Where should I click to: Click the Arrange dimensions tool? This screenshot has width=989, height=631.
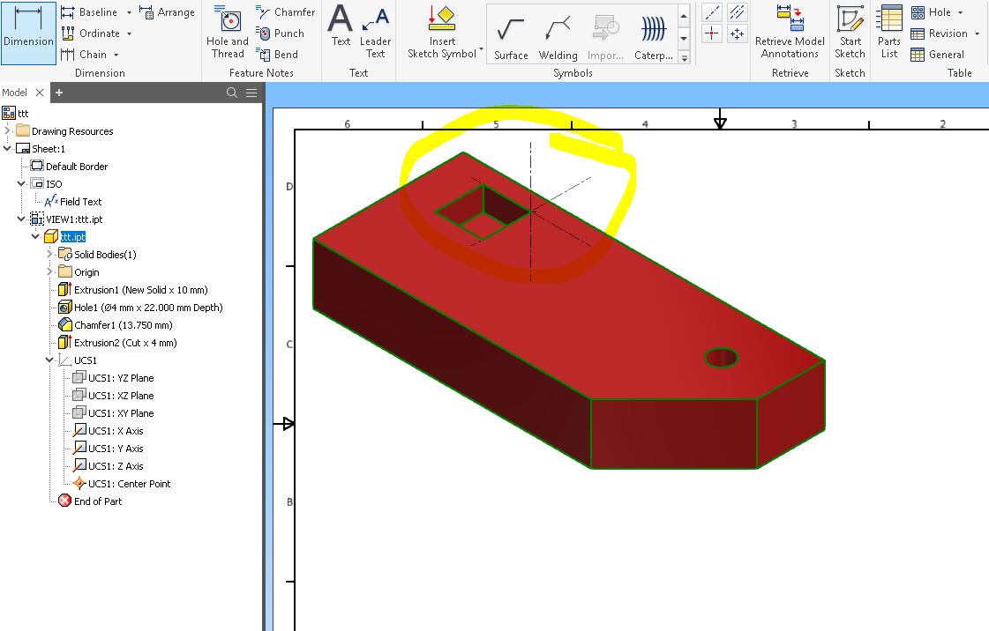[167, 12]
